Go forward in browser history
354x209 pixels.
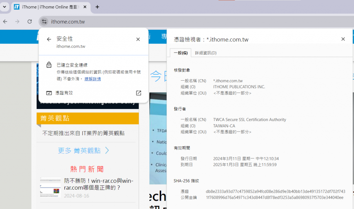coord(17,21)
